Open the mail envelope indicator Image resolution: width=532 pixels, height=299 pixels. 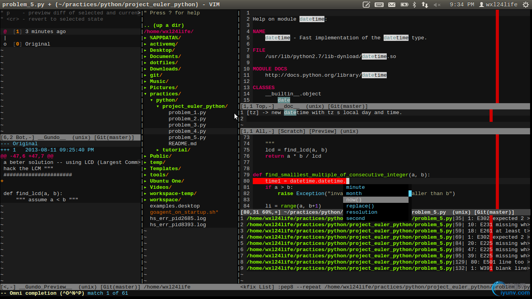[x=392, y=5]
